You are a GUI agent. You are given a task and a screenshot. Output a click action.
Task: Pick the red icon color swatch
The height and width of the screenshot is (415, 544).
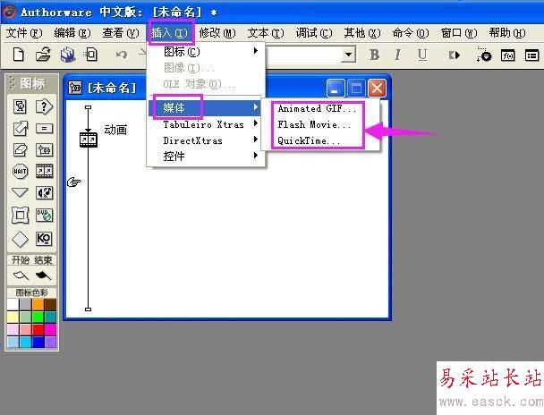tap(38, 329)
